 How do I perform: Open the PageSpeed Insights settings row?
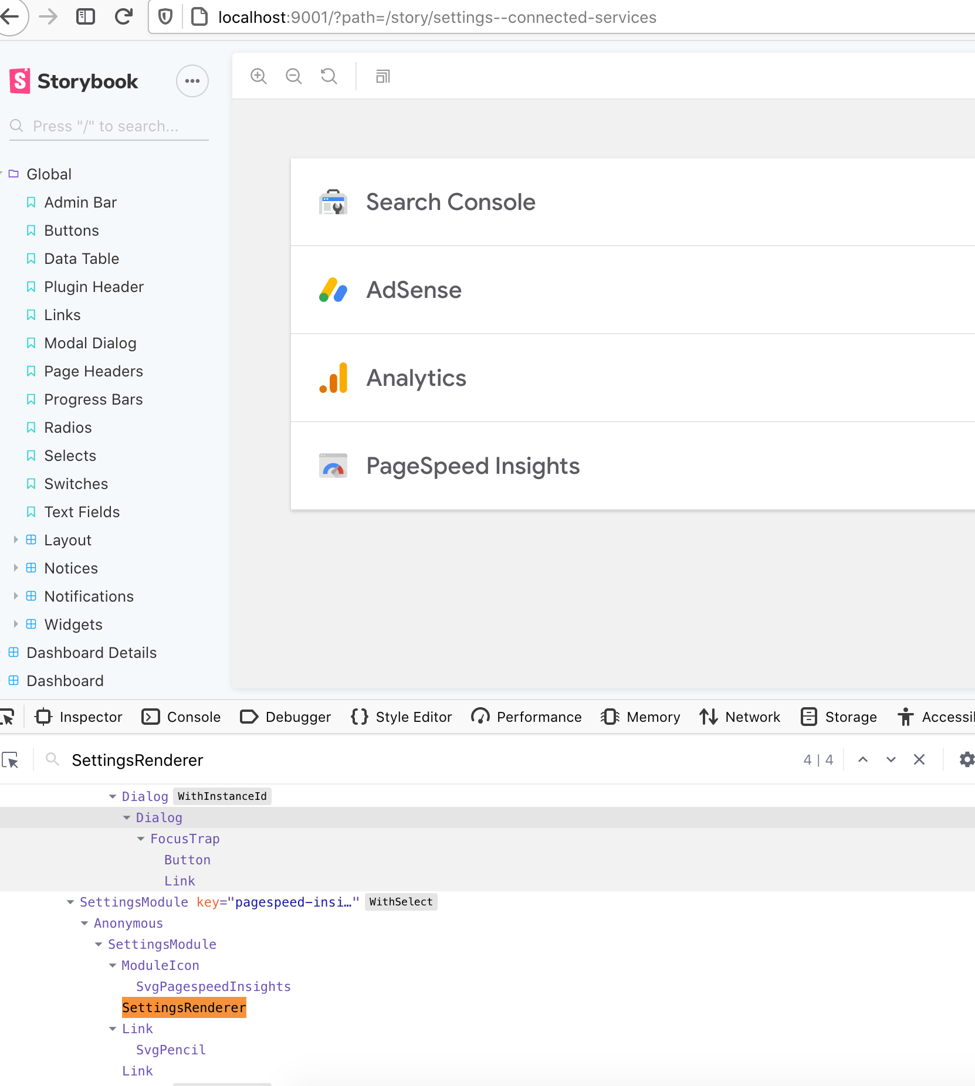pos(633,466)
